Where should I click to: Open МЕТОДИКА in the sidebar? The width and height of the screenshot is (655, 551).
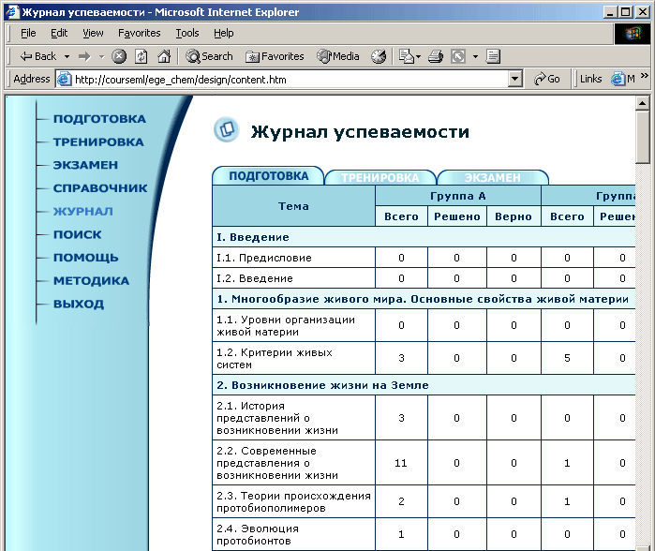click(91, 281)
